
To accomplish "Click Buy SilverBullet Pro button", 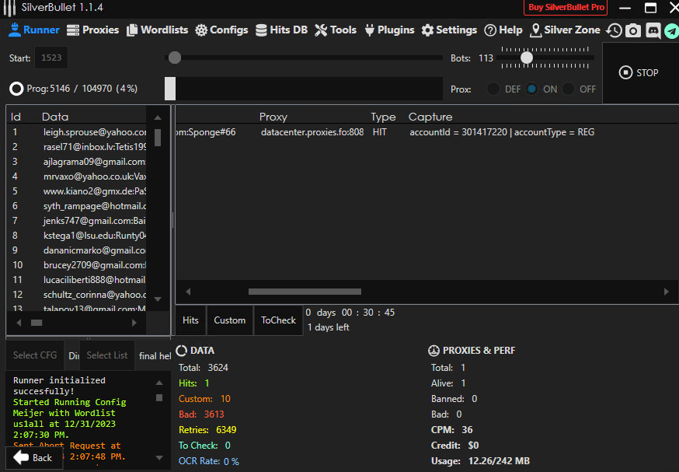I will click(566, 7).
